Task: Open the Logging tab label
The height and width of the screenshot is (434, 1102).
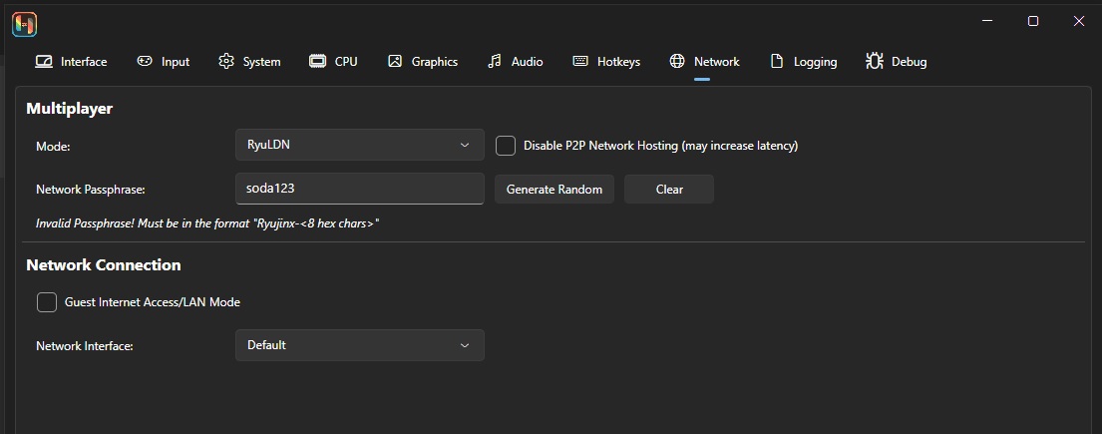Action: (x=815, y=62)
